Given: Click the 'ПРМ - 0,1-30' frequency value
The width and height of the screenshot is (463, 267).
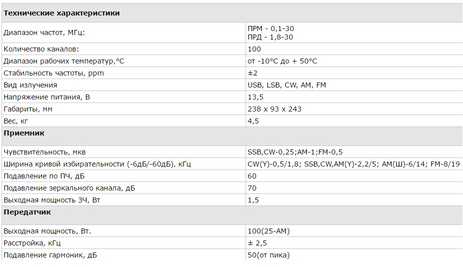Looking at the screenshot, I should [271, 28].
